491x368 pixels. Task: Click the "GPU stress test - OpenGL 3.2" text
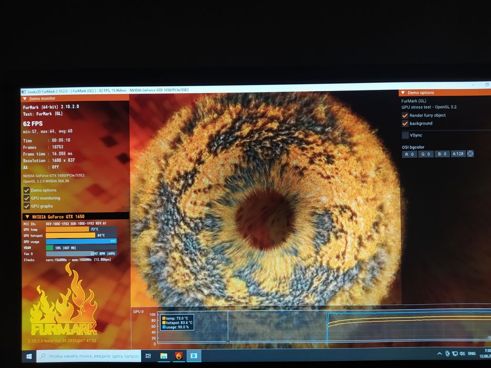[x=429, y=107]
